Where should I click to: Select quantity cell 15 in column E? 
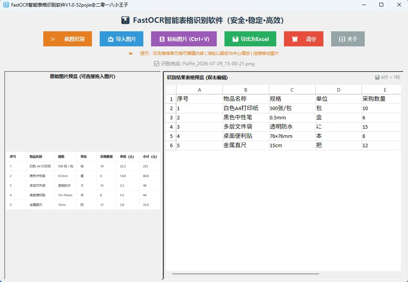pyautogui.click(x=381, y=127)
